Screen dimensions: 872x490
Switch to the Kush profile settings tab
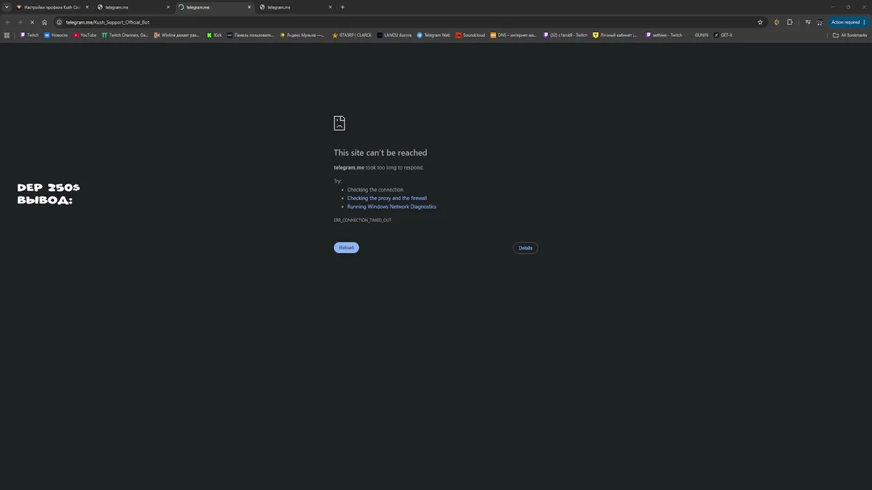click(x=52, y=7)
